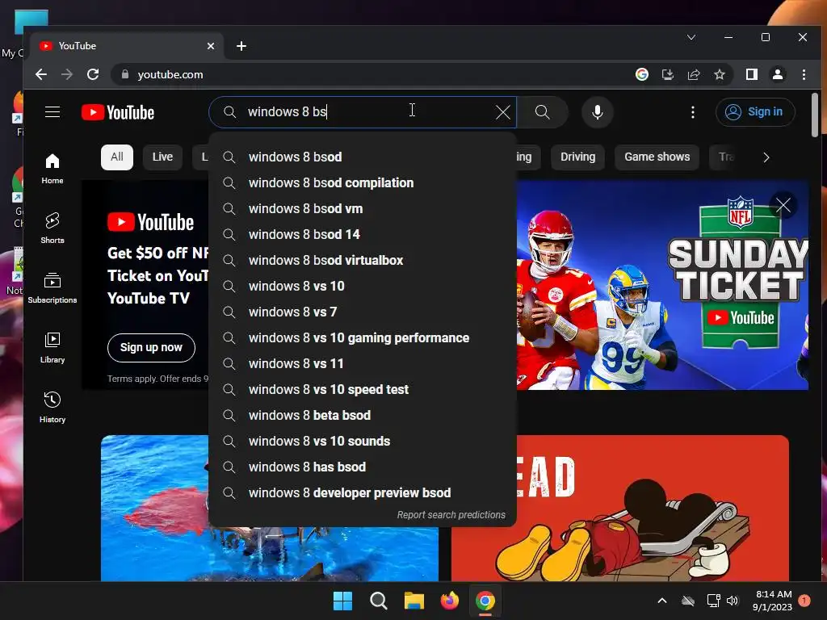
Task: Click inside the YouTube search field
Action: tap(364, 111)
